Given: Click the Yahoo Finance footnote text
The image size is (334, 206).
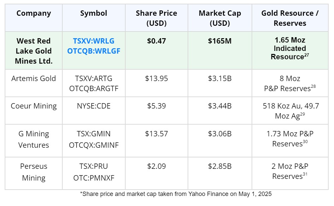Looking at the screenshot, I should (x=176, y=194).
